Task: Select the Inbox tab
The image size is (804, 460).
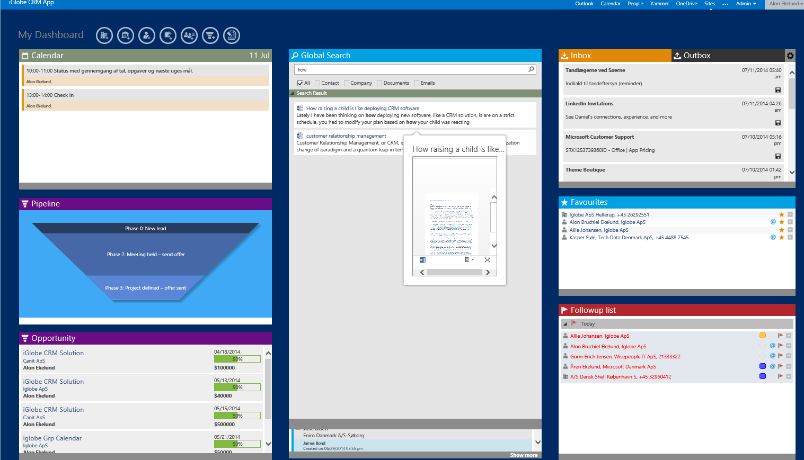Action: [615, 56]
